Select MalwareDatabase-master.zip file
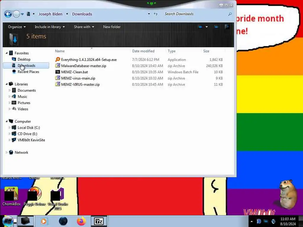Image resolution: width=303 pixels, height=227 pixels. click(x=84, y=66)
